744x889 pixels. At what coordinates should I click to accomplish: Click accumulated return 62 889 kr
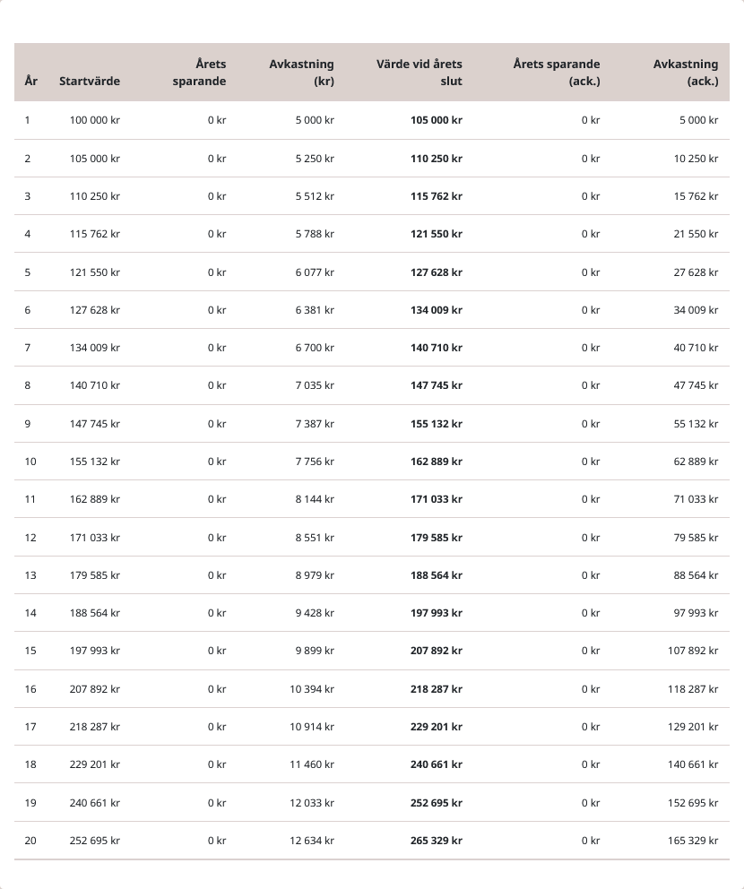[x=696, y=462]
